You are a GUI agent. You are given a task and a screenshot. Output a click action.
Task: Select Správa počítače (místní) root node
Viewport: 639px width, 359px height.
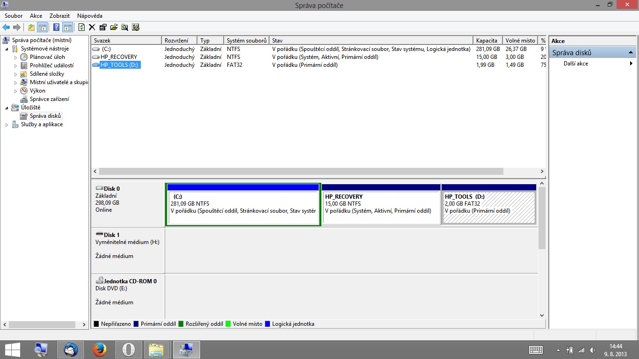[42, 40]
